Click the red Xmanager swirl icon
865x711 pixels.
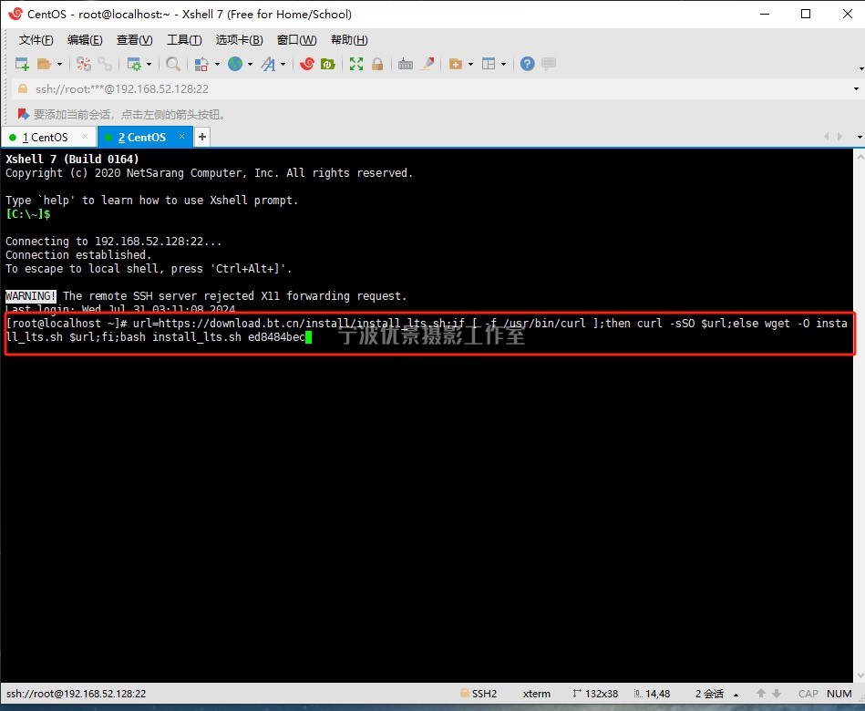pos(307,64)
